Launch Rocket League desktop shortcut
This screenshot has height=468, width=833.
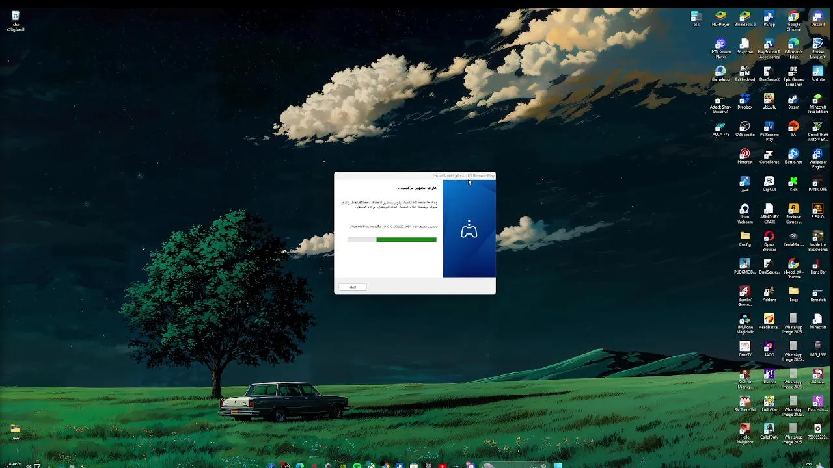pos(817,49)
